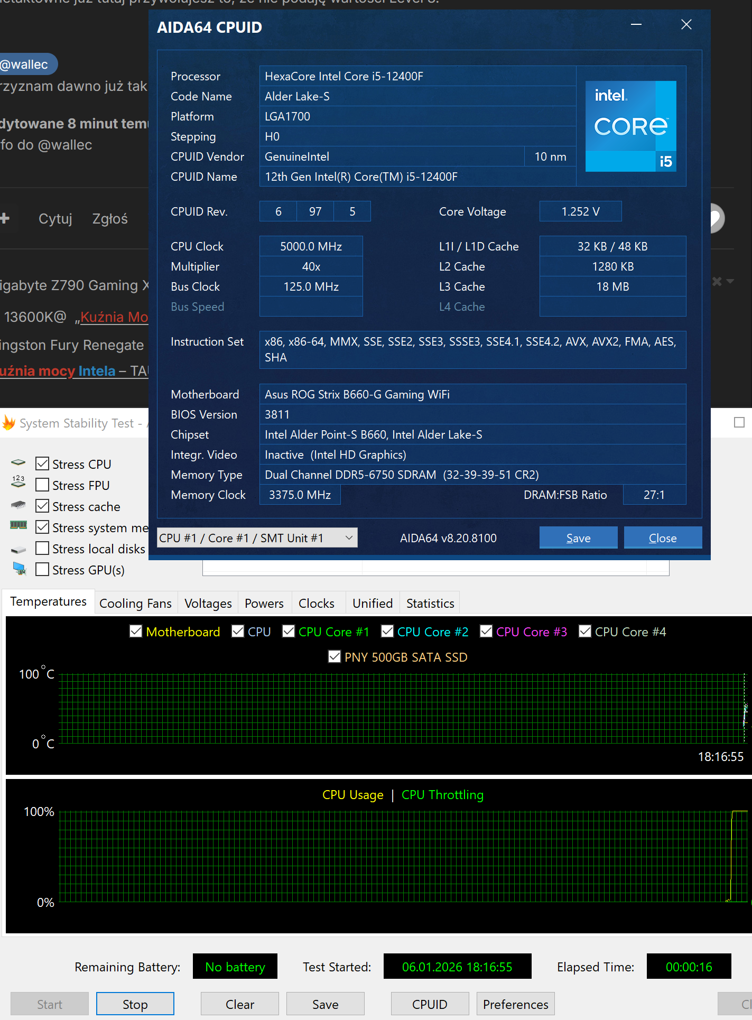Switch to the Cooling Fans tab

pos(135,603)
